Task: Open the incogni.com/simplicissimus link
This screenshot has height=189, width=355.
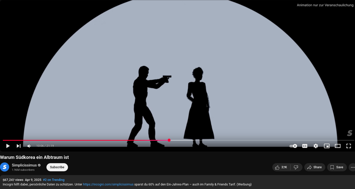Action: 108,184
